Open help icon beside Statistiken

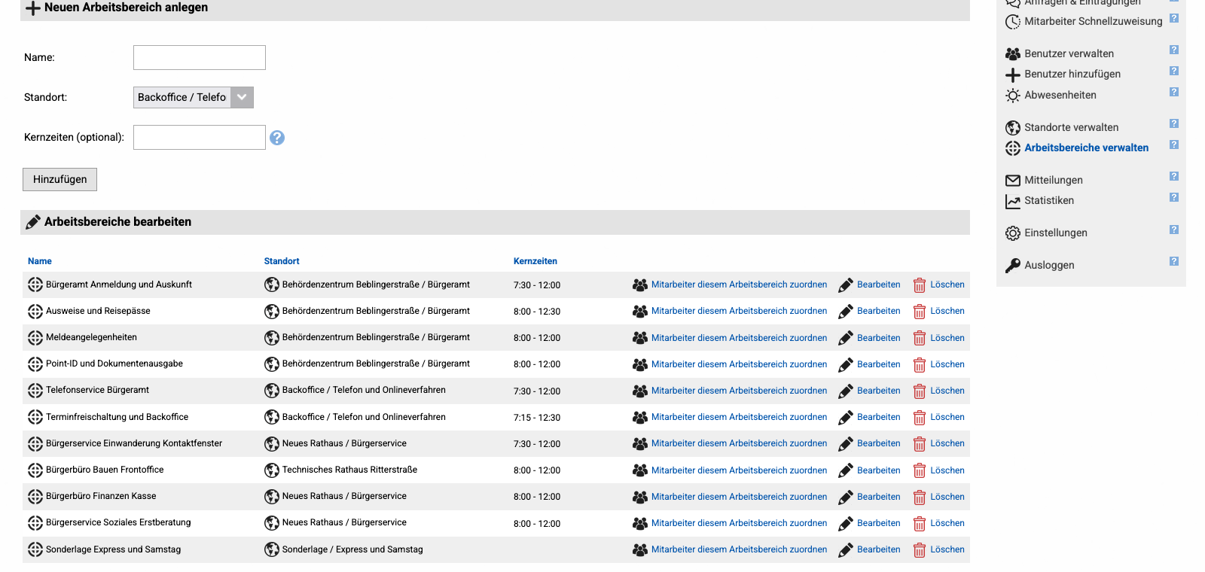1173,197
